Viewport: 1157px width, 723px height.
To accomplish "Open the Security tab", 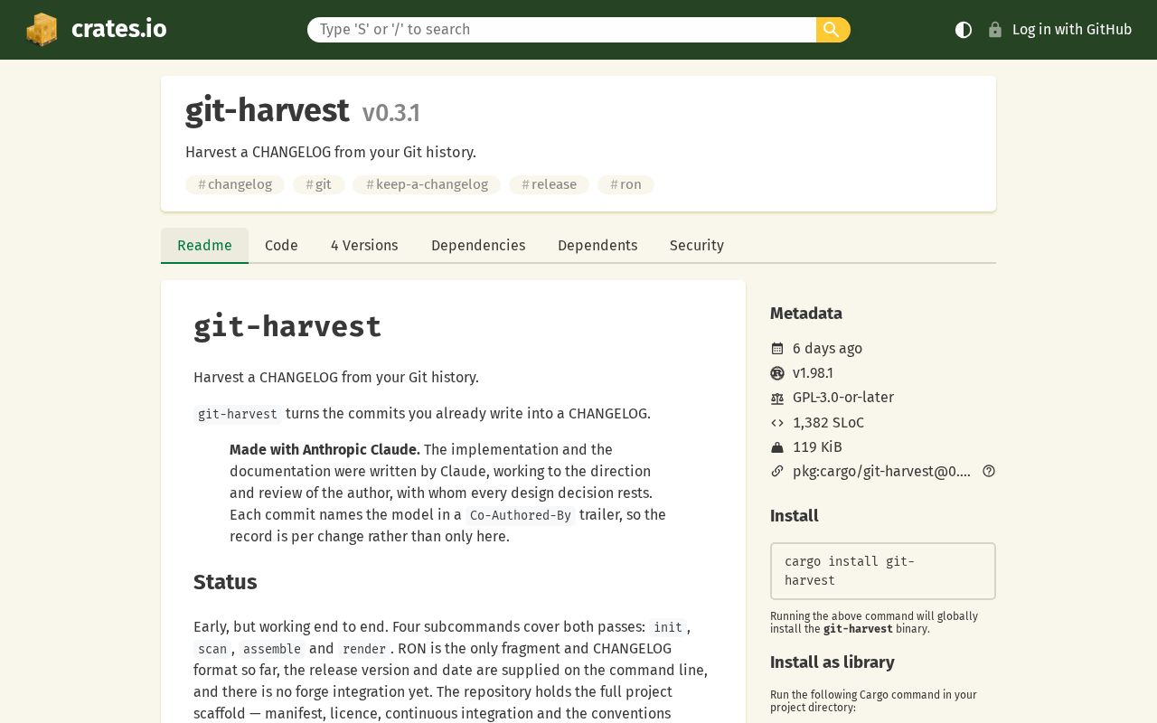I will pos(697,246).
